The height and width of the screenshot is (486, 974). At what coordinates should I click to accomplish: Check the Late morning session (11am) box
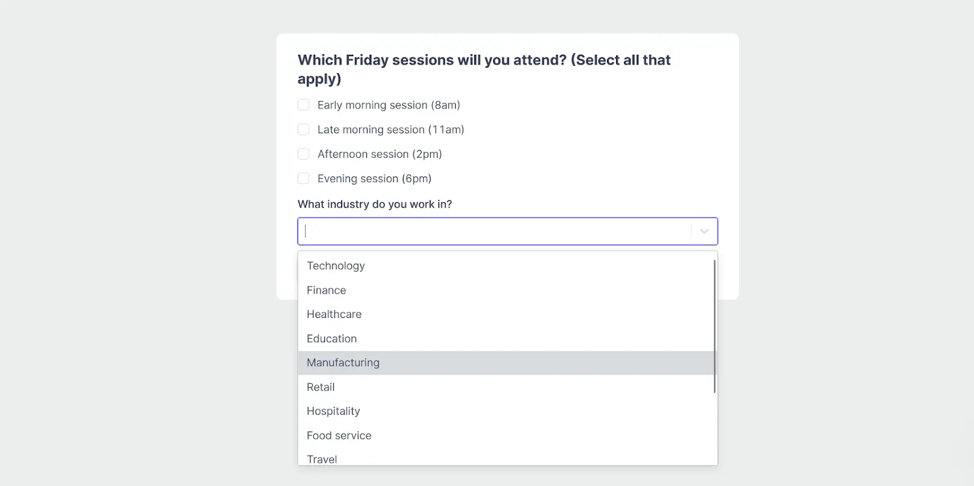pyautogui.click(x=303, y=129)
